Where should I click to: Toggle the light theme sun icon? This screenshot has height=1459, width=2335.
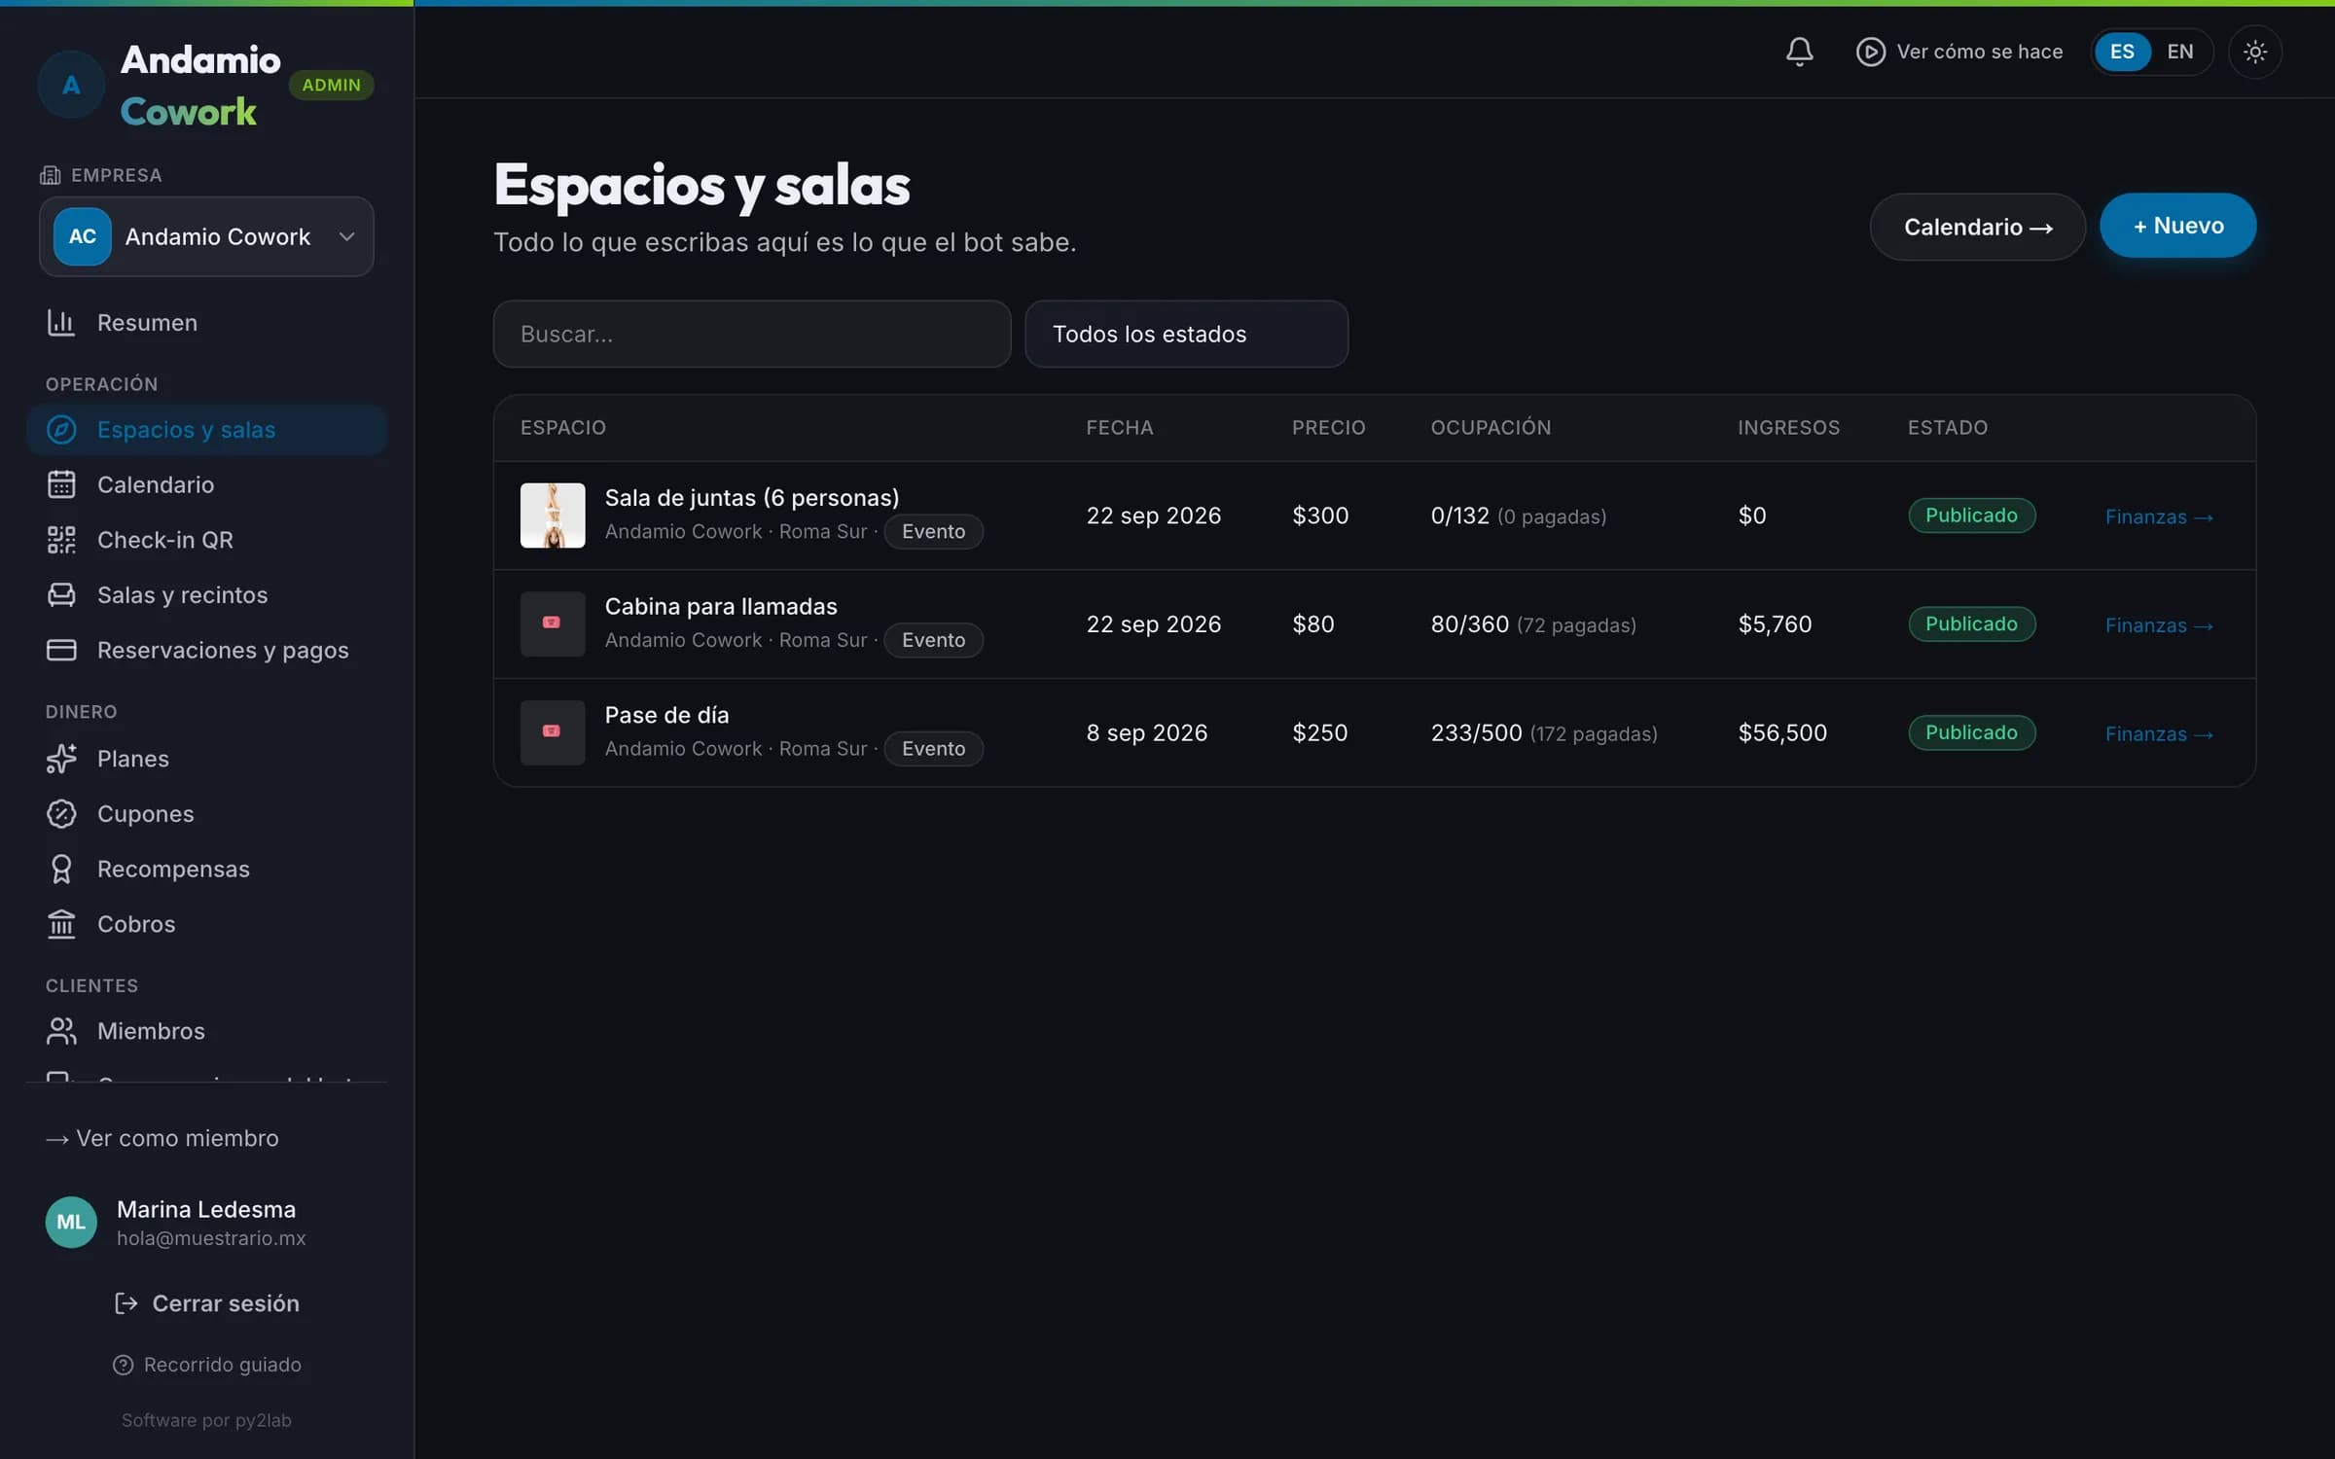2254,52
